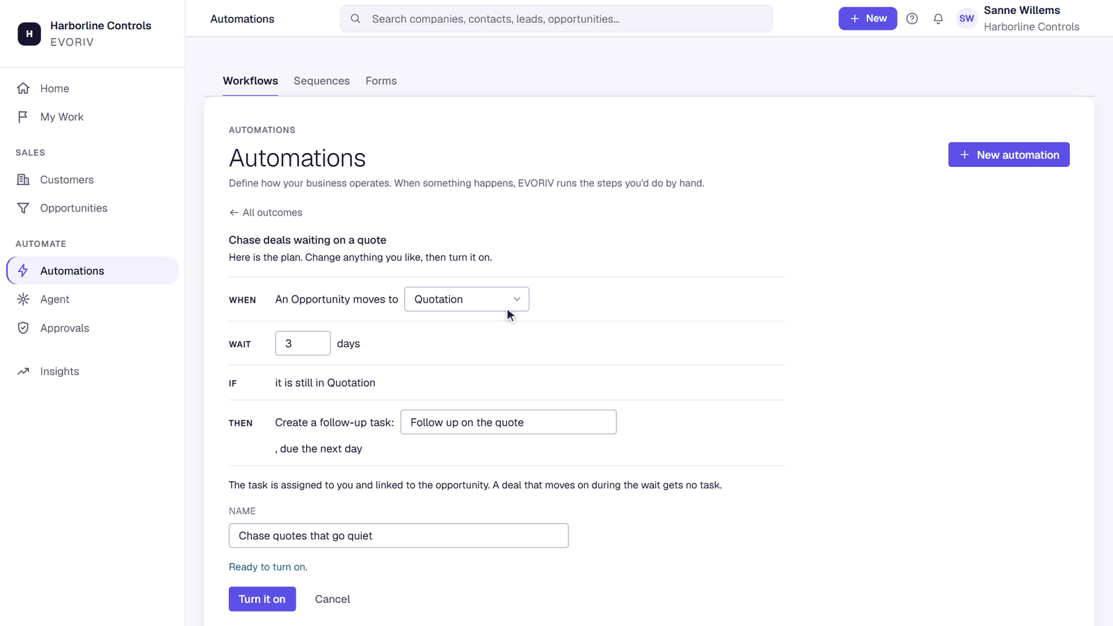Click the New automation button
This screenshot has height=626, width=1113.
pos(1009,154)
